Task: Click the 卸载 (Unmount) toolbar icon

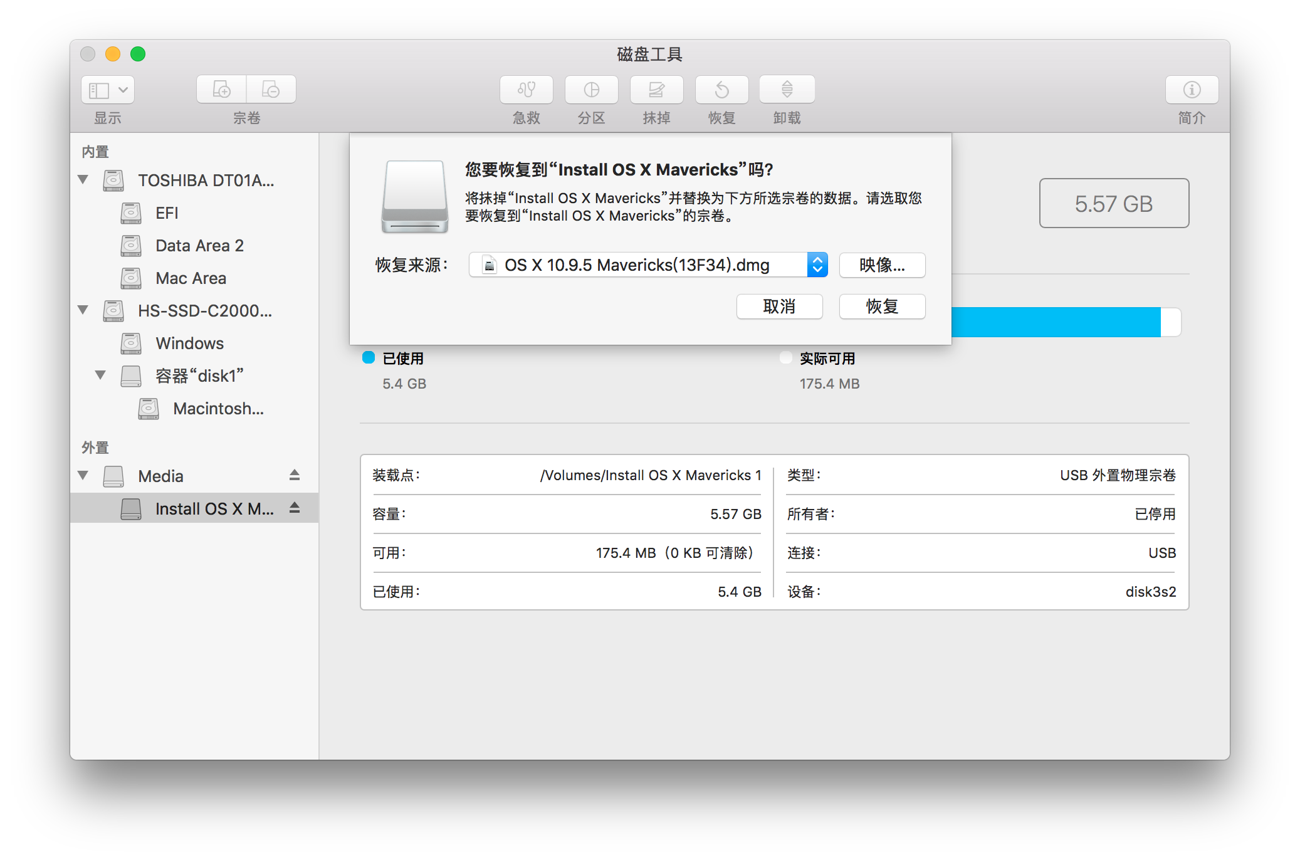Action: [786, 90]
